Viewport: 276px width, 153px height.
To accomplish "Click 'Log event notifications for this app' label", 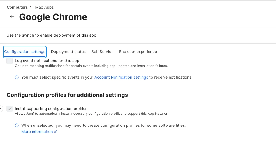I will point(47,61).
